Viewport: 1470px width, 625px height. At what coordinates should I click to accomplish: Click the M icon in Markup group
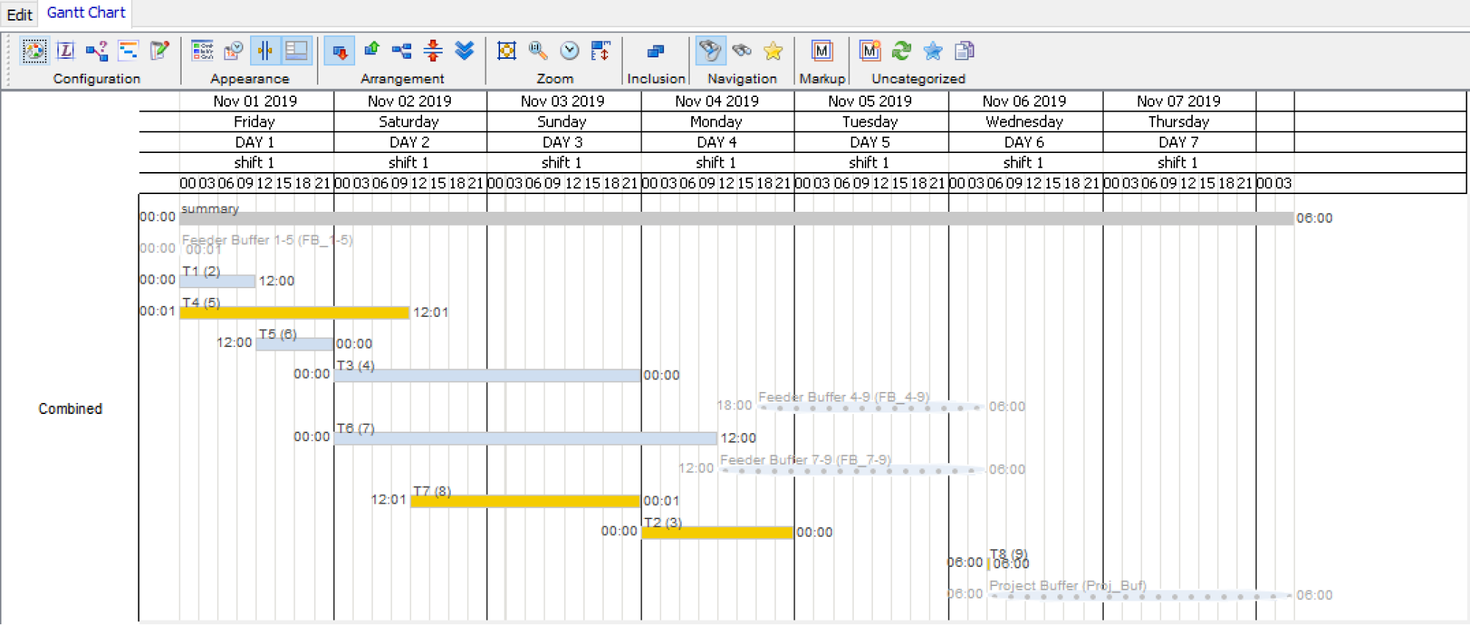[x=821, y=51]
